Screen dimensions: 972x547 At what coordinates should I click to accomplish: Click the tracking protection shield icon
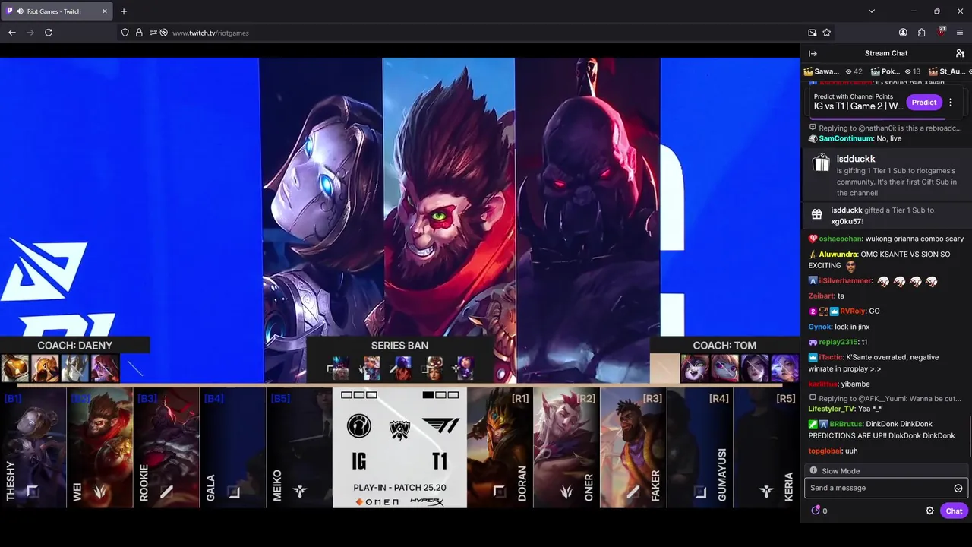click(125, 33)
